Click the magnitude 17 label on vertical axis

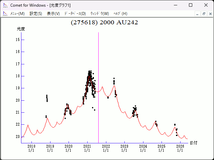tap(17, 64)
